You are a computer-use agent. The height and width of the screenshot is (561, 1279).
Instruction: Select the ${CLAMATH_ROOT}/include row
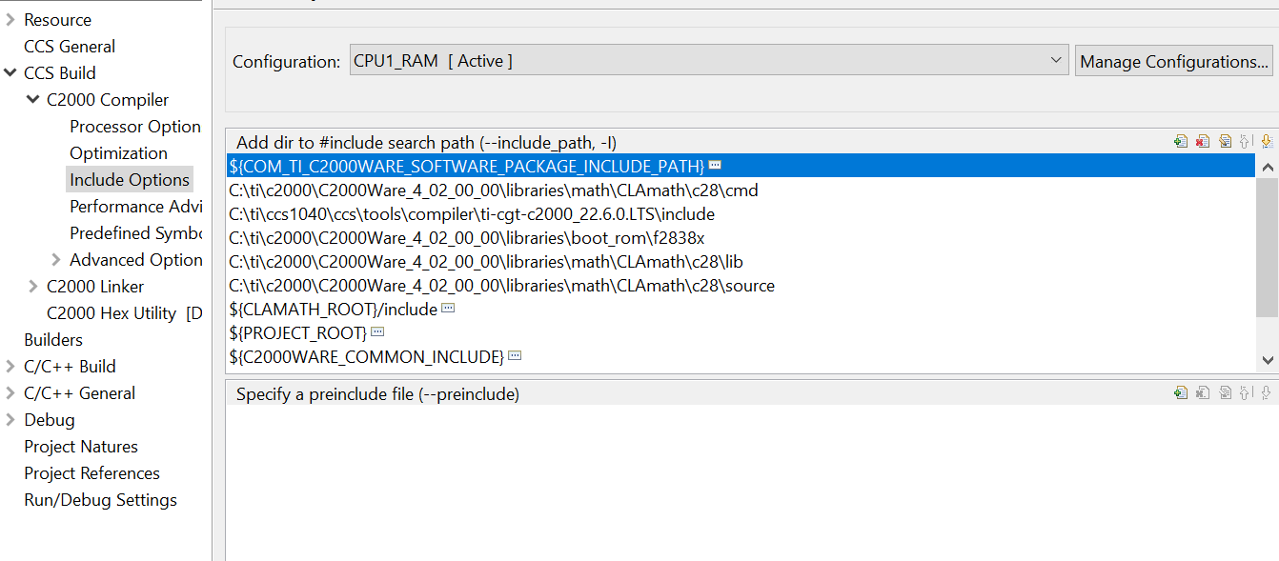coord(741,309)
